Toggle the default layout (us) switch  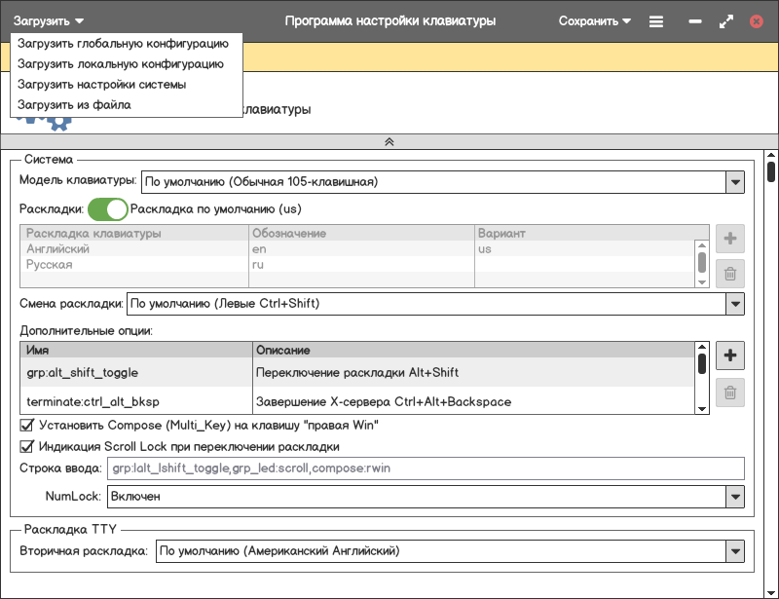108,209
